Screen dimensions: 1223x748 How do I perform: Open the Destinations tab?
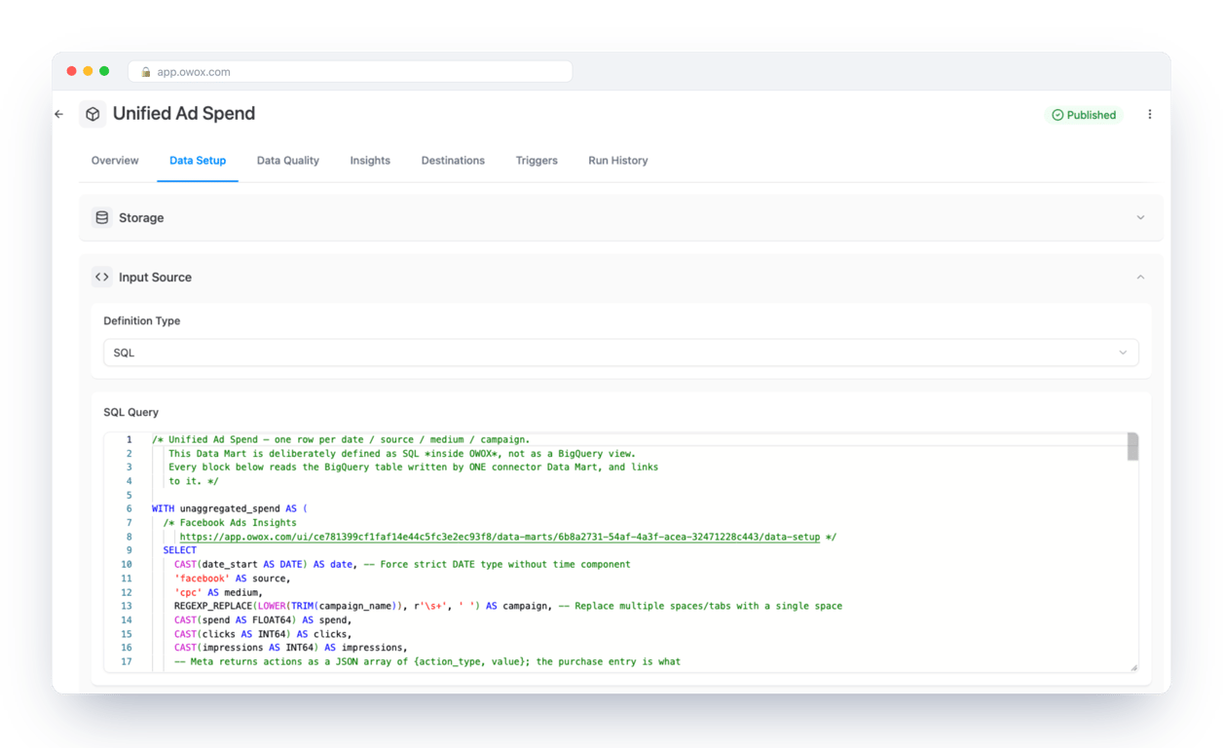point(453,161)
